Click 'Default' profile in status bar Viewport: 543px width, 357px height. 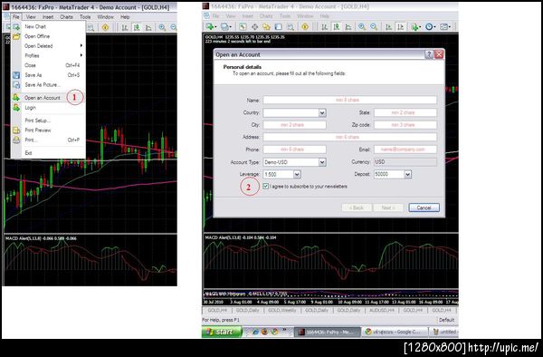[x=446, y=320]
